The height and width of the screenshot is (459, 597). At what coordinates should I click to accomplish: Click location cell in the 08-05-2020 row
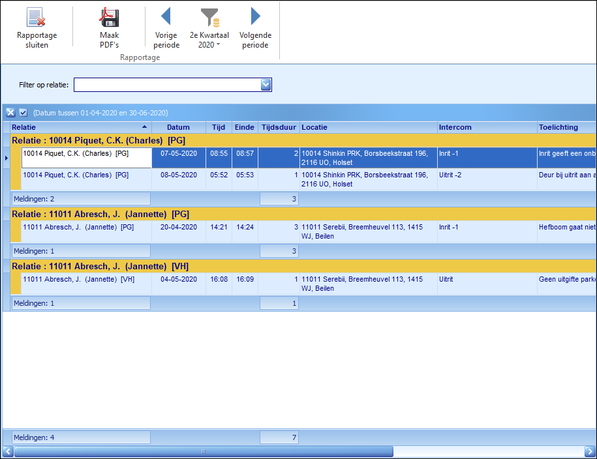click(x=368, y=179)
